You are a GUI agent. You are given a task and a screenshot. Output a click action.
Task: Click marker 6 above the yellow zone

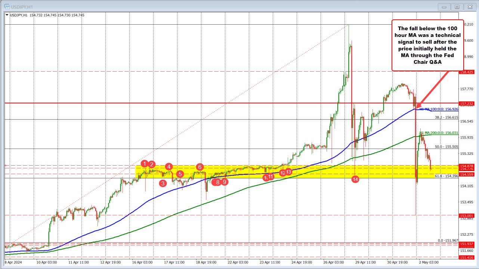(x=200, y=167)
